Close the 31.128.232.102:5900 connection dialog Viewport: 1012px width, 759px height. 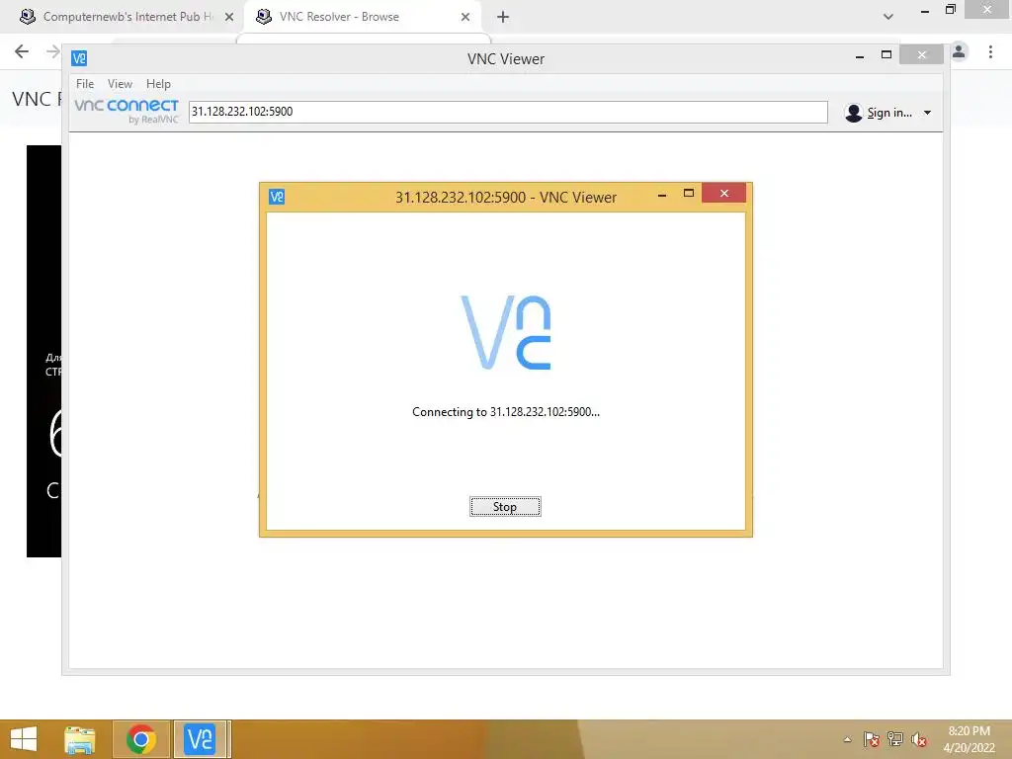pyautogui.click(x=723, y=193)
